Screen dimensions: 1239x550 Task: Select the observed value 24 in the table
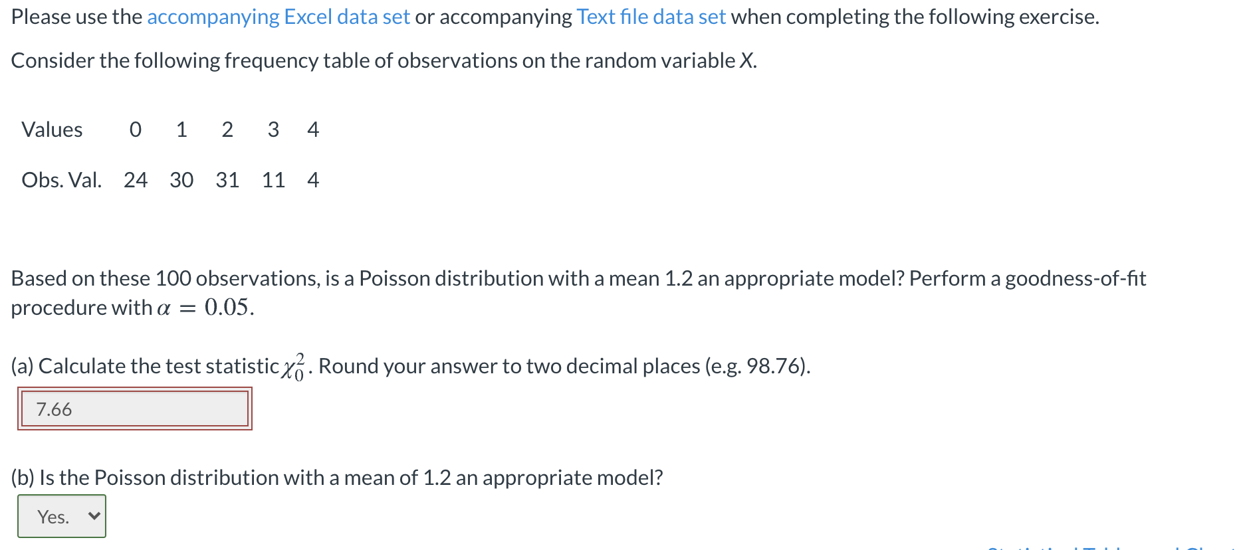point(136,180)
